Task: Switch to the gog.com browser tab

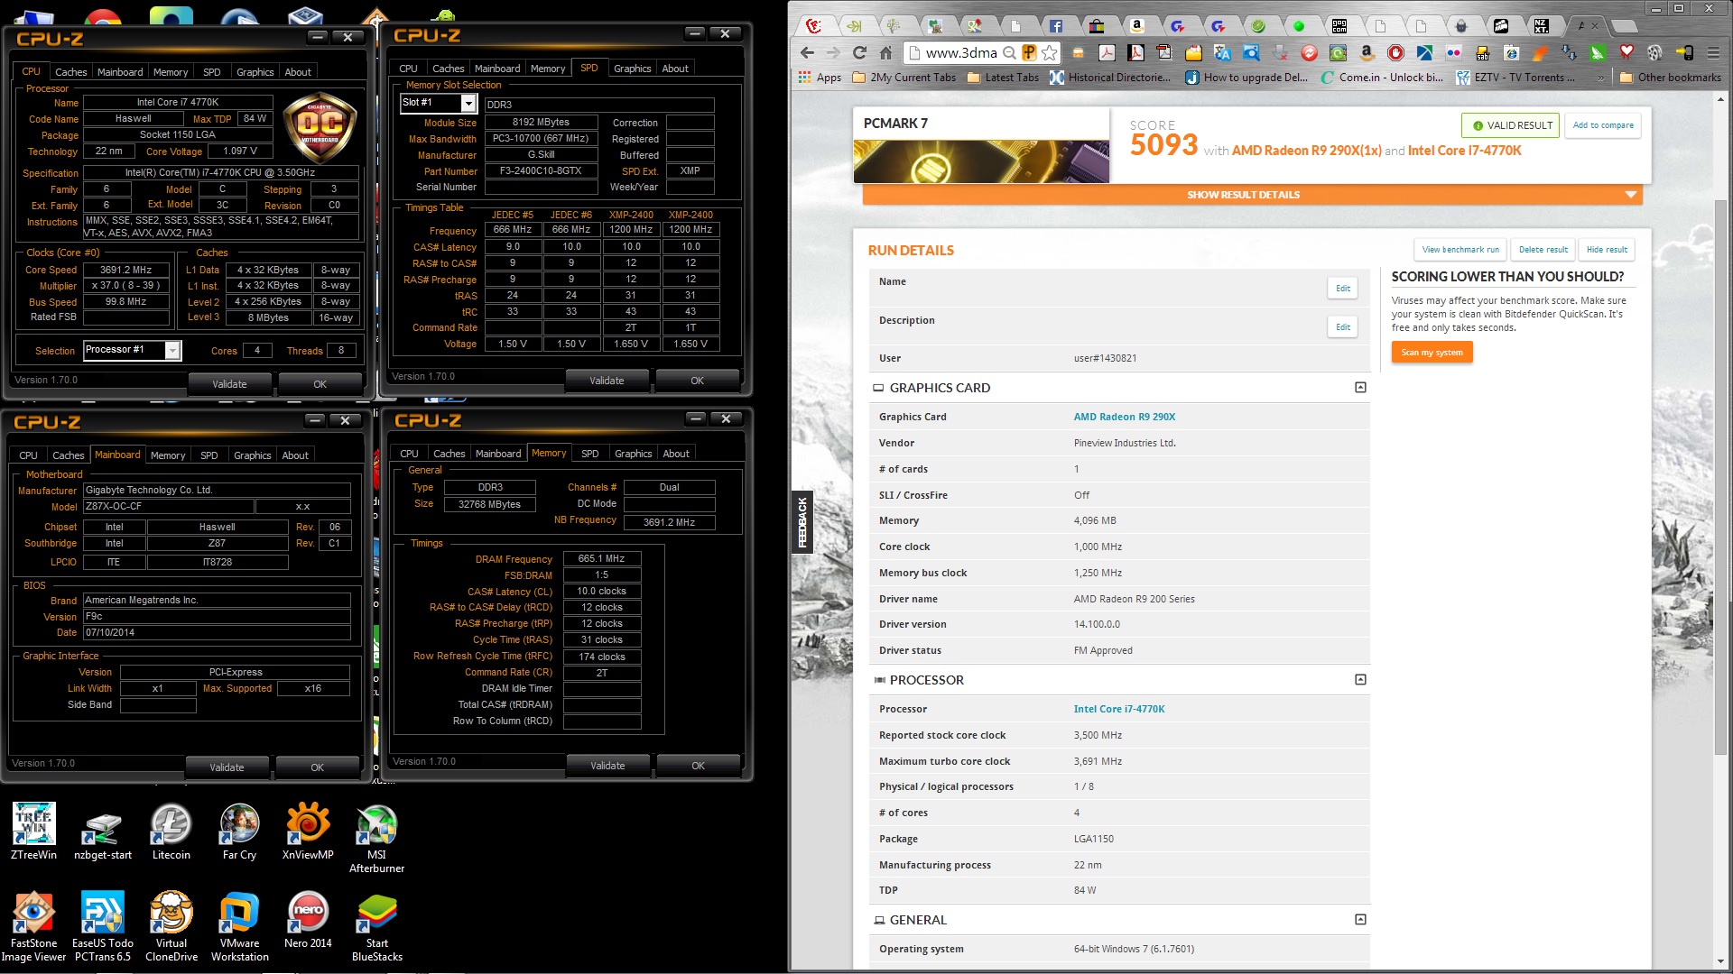Action: point(1339,26)
